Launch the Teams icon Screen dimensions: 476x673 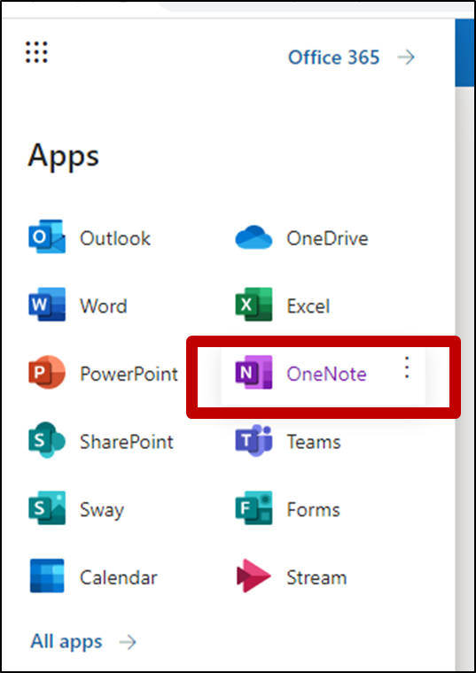pyautogui.click(x=254, y=440)
